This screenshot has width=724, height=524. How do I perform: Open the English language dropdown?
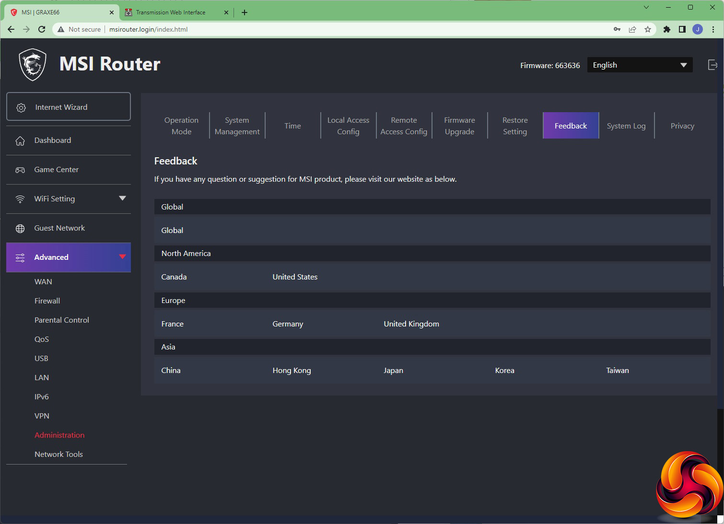tap(640, 65)
